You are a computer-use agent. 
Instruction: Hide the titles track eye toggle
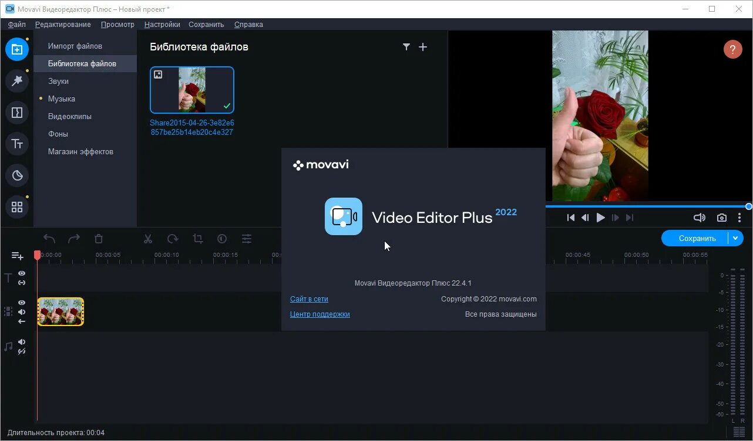(x=22, y=273)
